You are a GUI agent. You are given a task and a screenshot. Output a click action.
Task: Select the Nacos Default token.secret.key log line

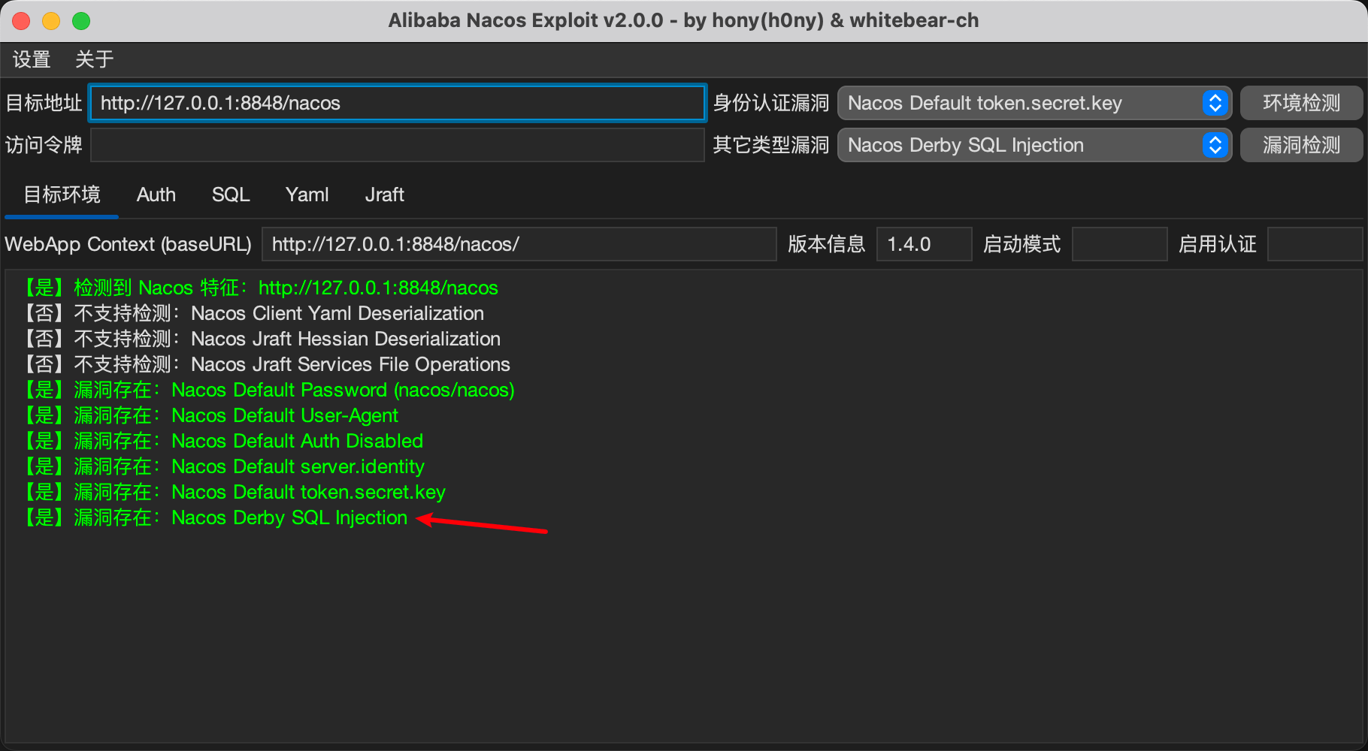click(233, 492)
